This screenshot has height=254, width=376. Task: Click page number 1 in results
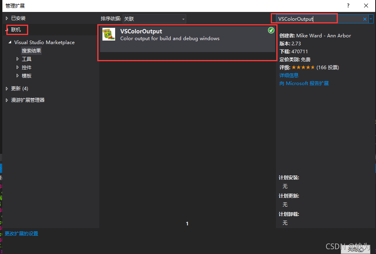point(187,224)
